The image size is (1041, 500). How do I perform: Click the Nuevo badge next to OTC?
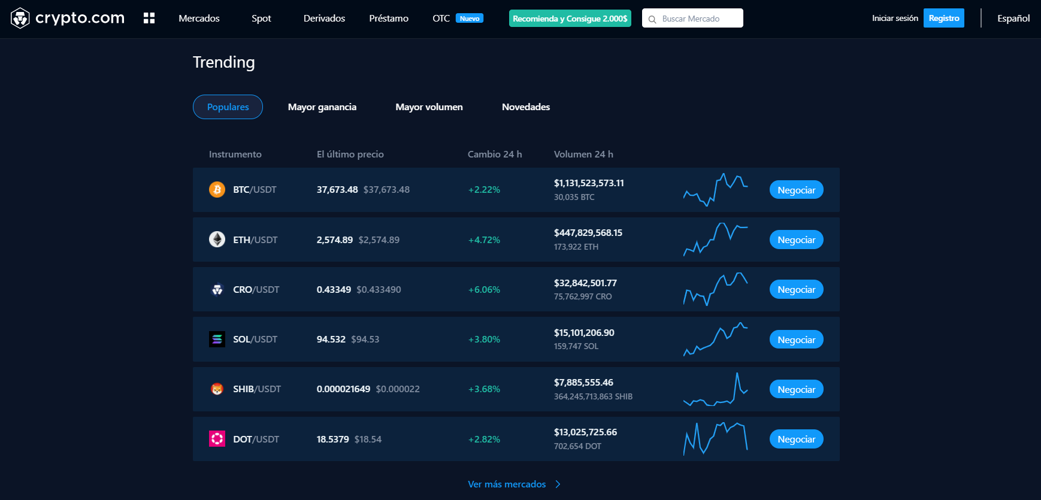point(470,19)
